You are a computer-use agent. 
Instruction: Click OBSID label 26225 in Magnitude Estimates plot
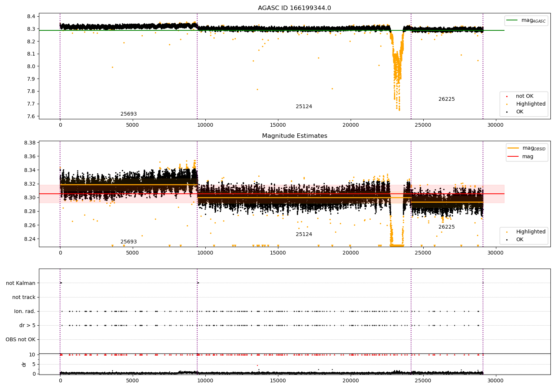point(447,227)
